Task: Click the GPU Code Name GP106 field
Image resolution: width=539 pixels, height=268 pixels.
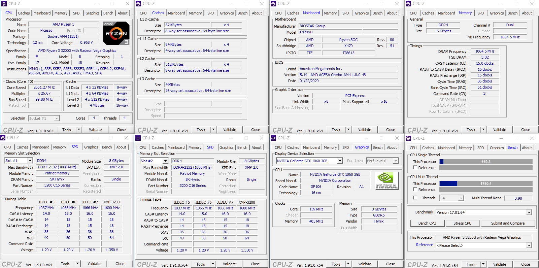Action: coord(316,187)
